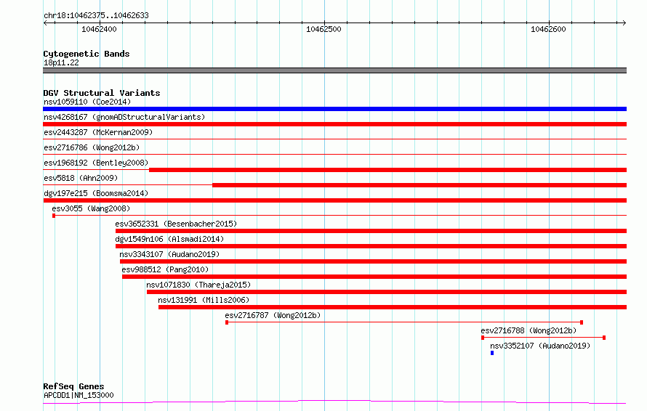
Task: Select esv5818 (Ahn2009) variant label
Action: click(81, 178)
